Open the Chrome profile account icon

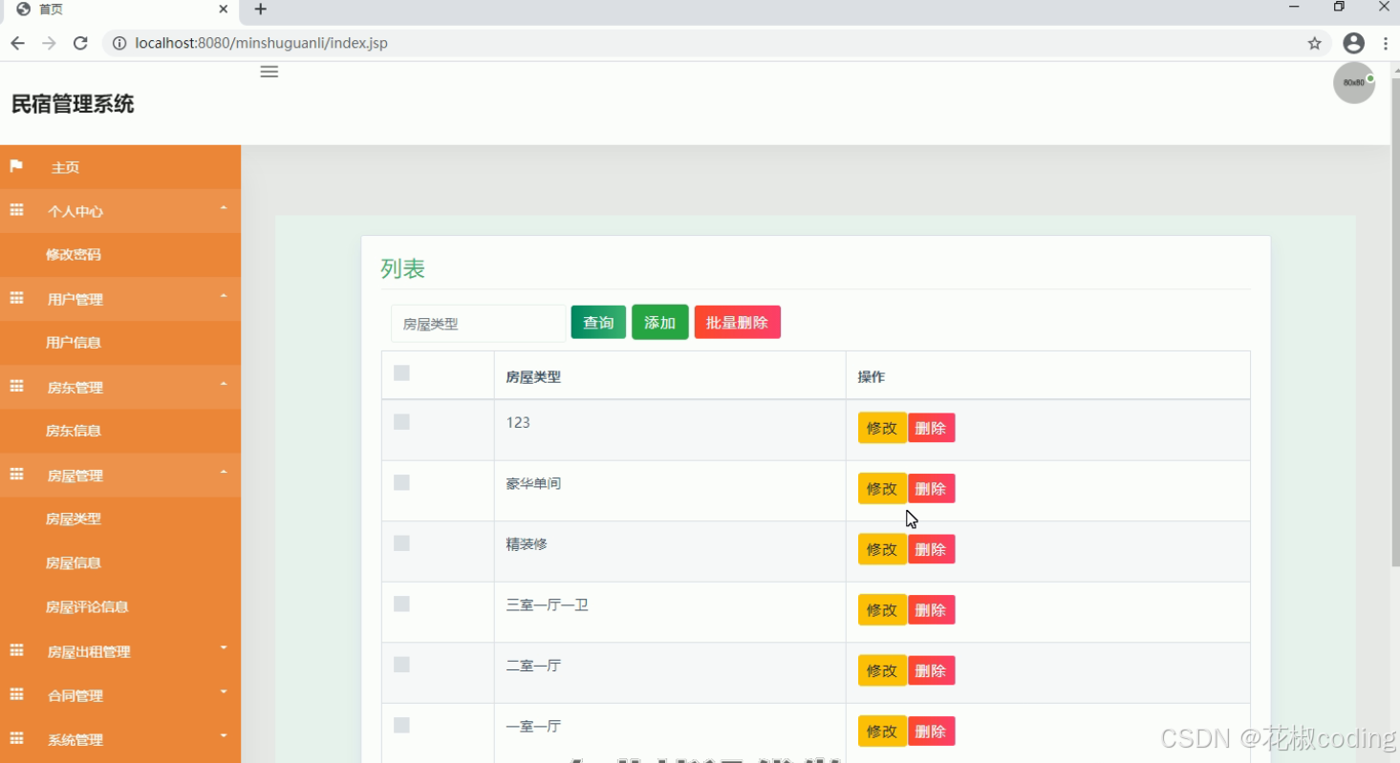click(x=1353, y=43)
